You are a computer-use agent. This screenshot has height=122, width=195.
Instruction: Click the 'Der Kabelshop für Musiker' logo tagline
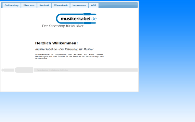(63, 26)
